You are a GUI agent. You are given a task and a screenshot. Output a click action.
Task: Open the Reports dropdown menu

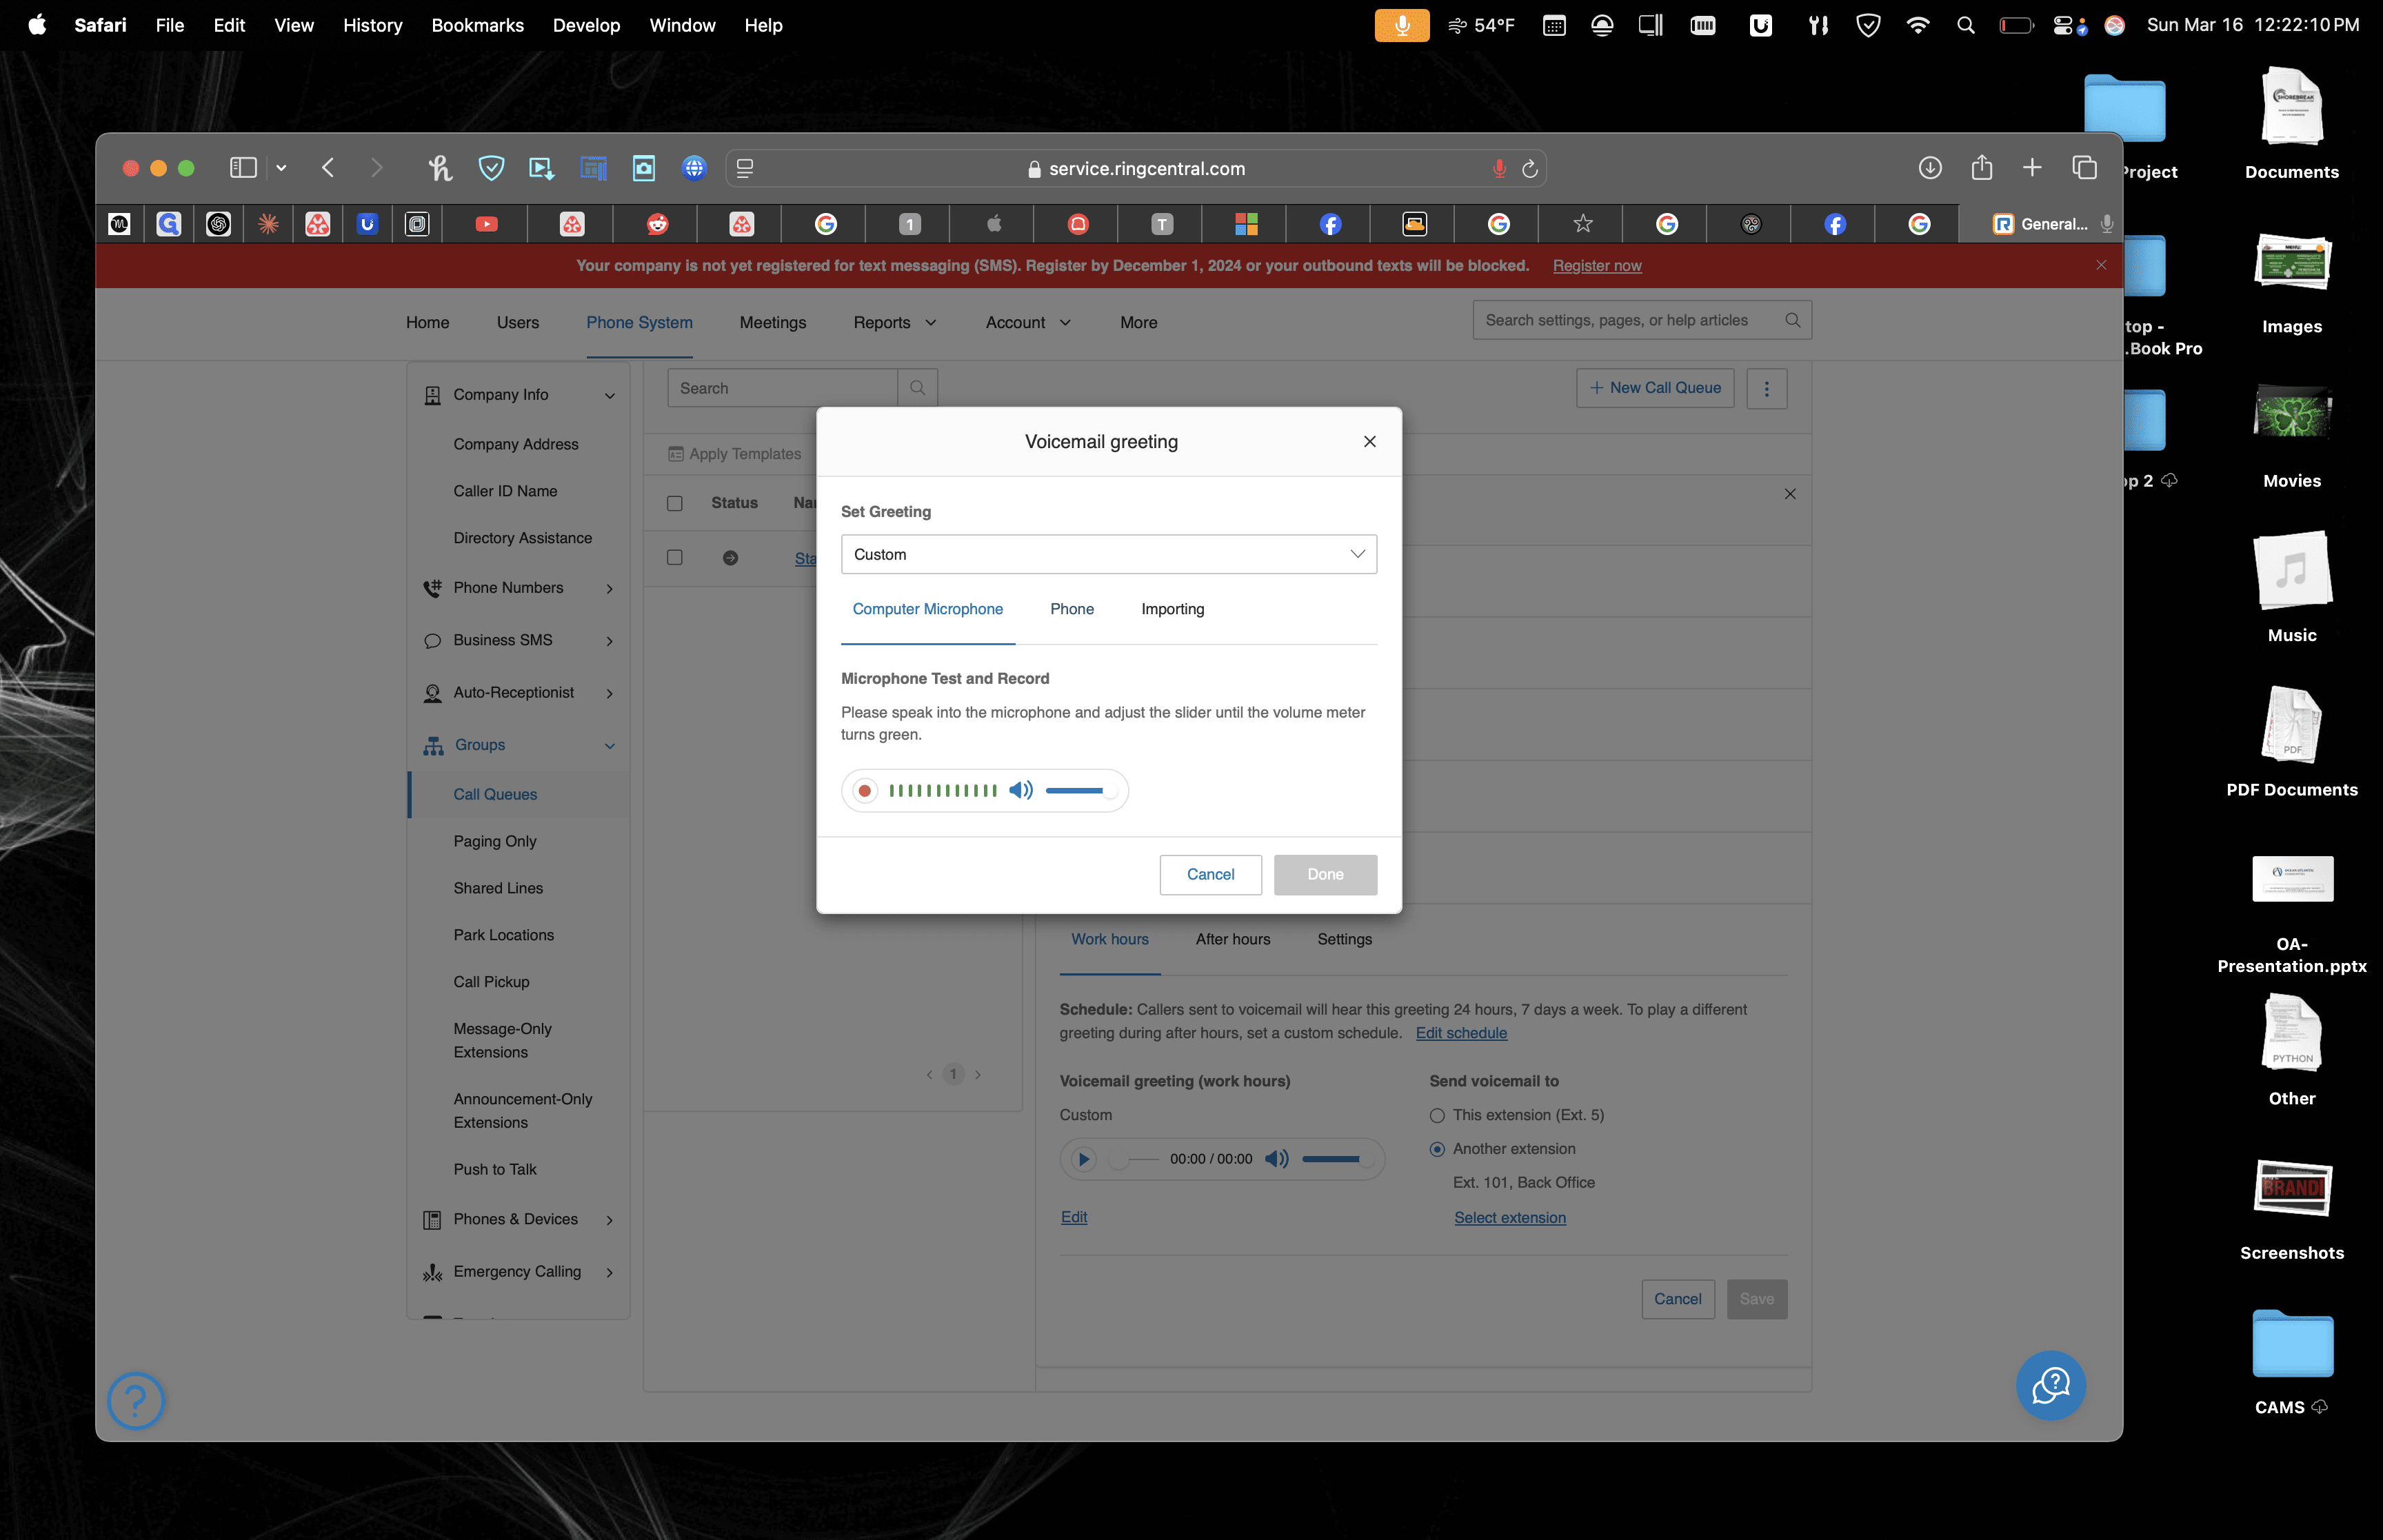pos(894,322)
